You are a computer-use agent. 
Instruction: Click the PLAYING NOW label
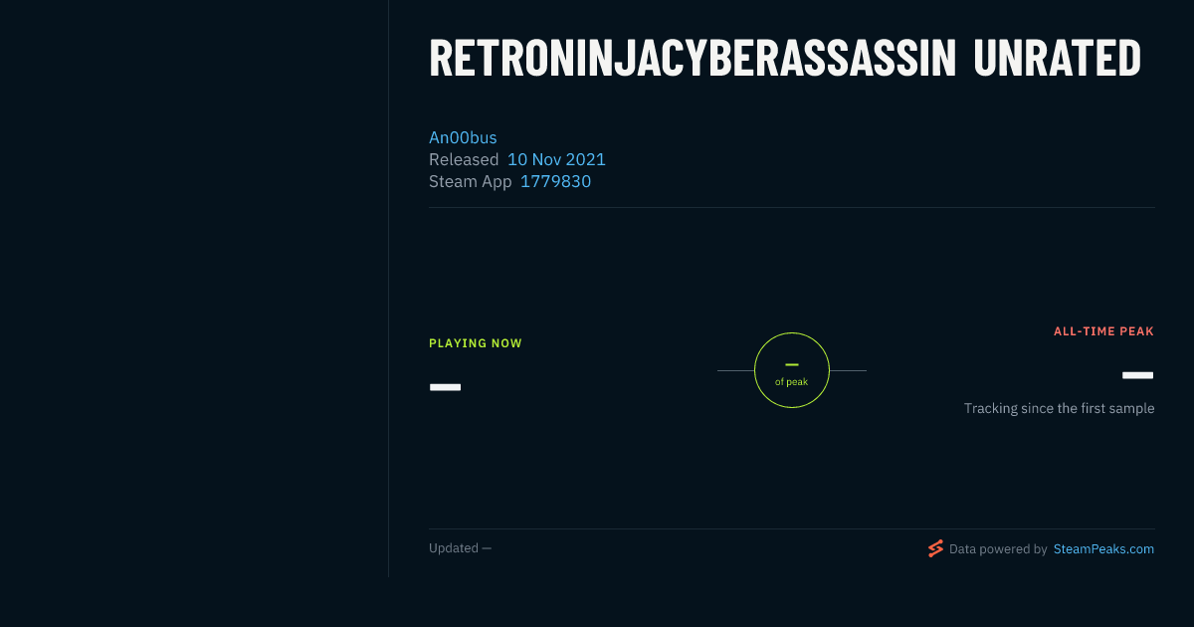476,343
